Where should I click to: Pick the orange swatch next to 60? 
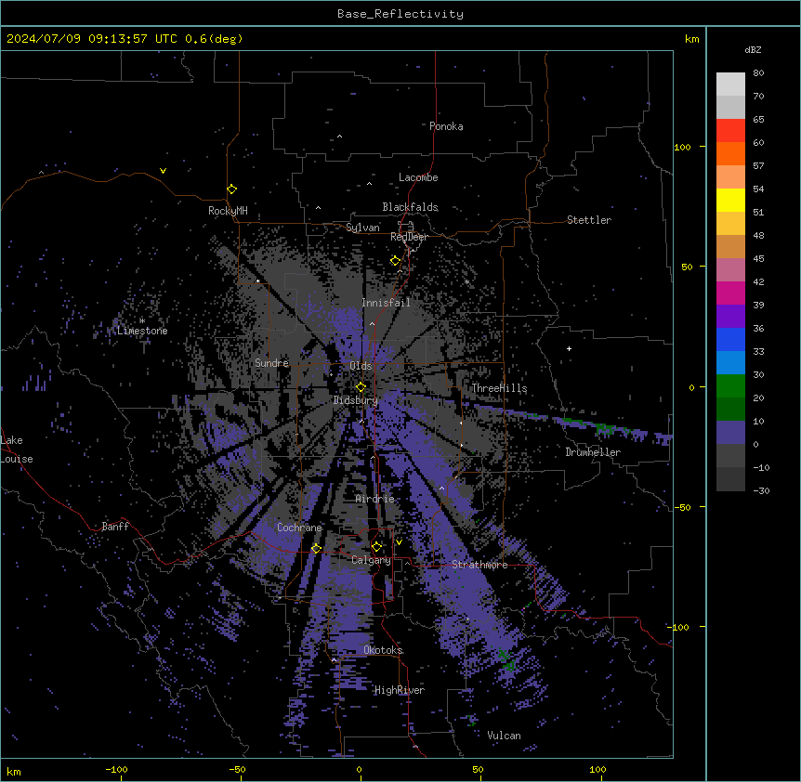[x=730, y=153]
